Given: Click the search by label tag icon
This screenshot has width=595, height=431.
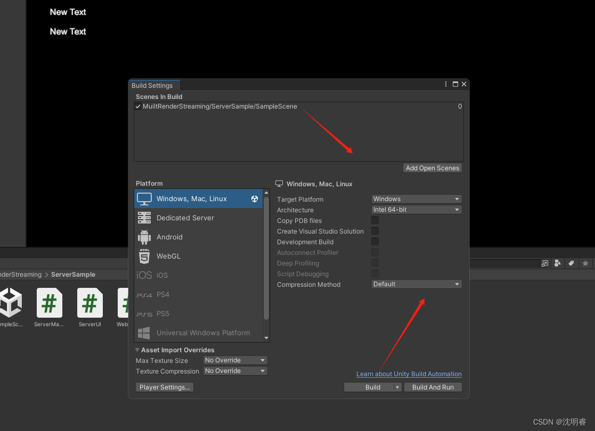Looking at the screenshot, I should click(x=571, y=263).
